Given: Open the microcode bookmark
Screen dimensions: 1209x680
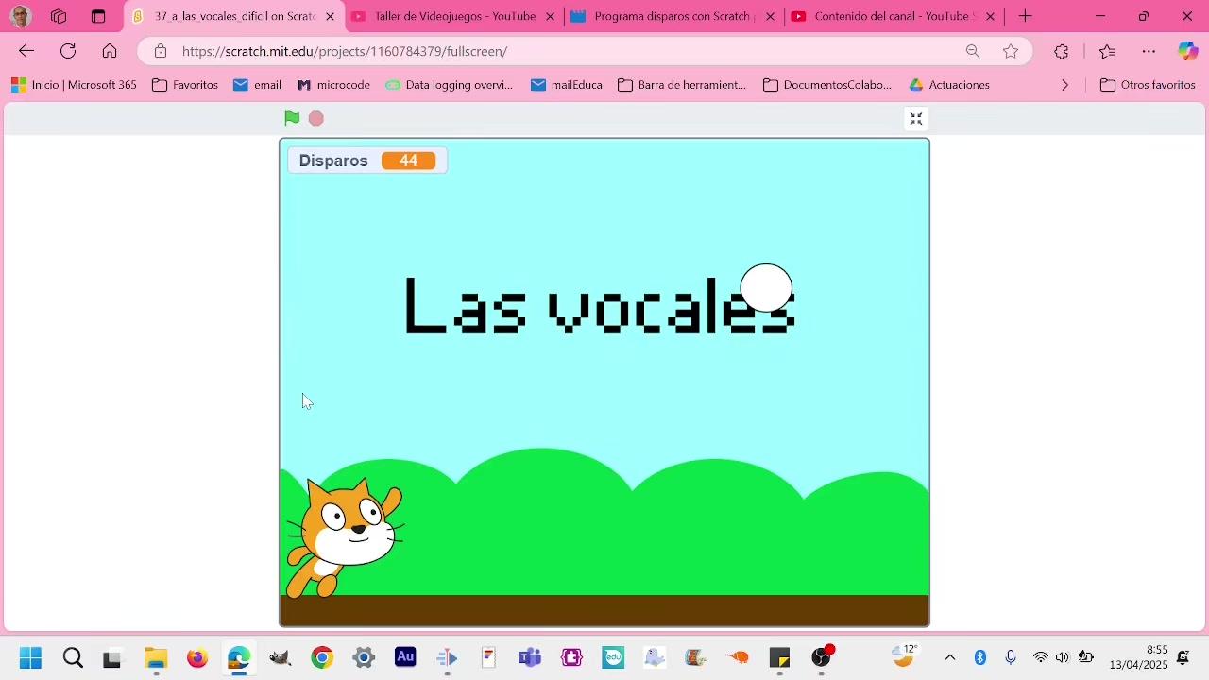Looking at the screenshot, I should [333, 85].
